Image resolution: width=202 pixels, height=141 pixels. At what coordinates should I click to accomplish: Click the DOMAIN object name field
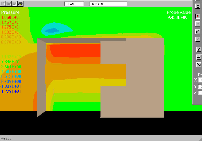coord(108,4)
